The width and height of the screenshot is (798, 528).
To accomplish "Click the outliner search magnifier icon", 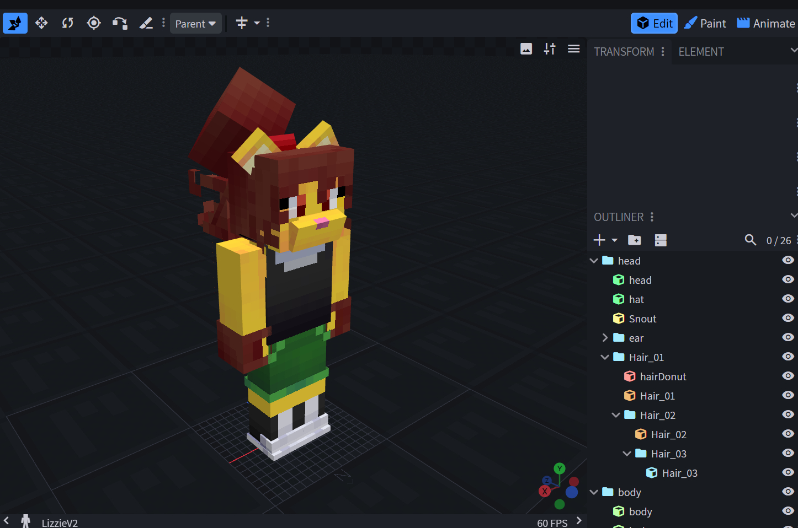I will 750,240.
